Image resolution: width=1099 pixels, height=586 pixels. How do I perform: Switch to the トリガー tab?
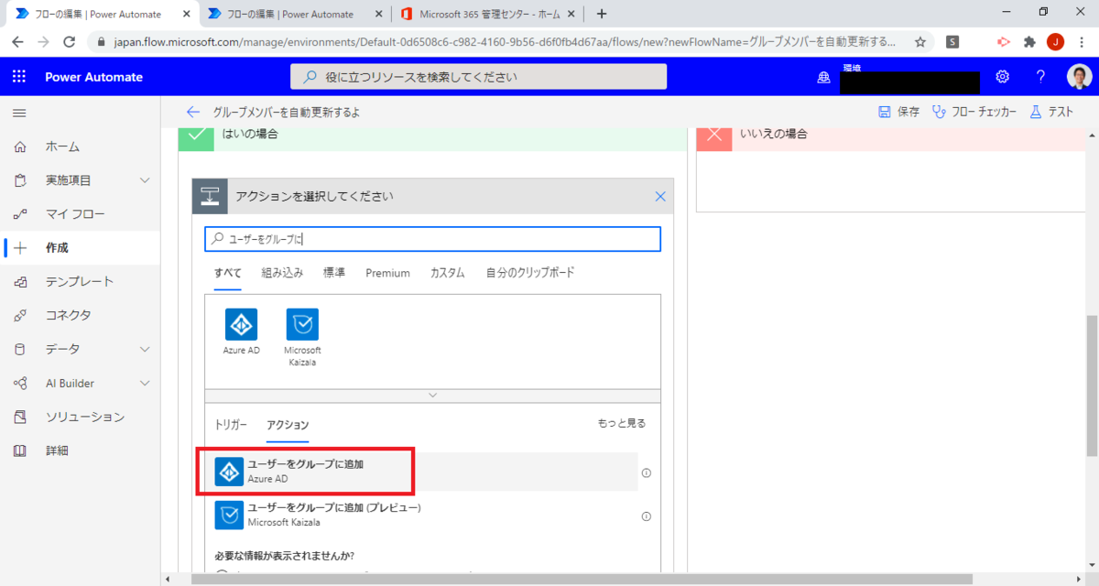231,425
